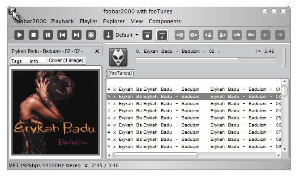Toggle the toolbar button right of Default dropdown
The height and width of the screenshot is (177, 296).
click(x=147, y=35)
